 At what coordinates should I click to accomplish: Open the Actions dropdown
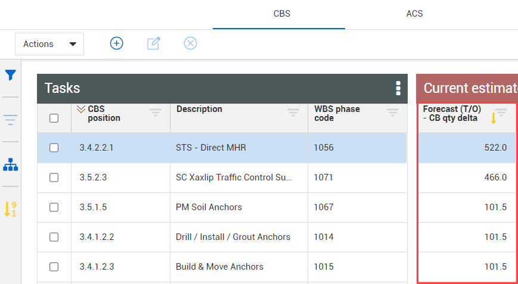(x=49, y=44)
